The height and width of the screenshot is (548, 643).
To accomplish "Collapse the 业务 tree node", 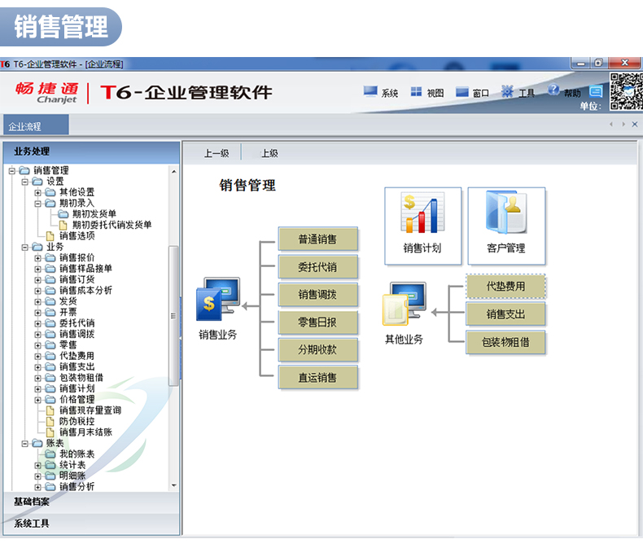I will click(25, 247).
